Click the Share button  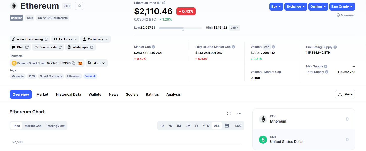(345, 94)
